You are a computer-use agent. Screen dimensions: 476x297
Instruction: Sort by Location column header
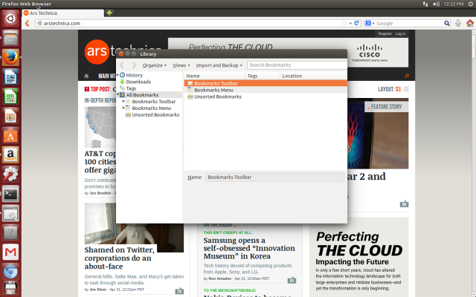pyautogui.click(x=314, y=76)
